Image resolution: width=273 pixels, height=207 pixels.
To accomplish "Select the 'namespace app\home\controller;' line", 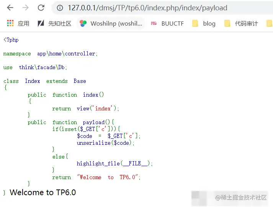I will pos(50,54).
